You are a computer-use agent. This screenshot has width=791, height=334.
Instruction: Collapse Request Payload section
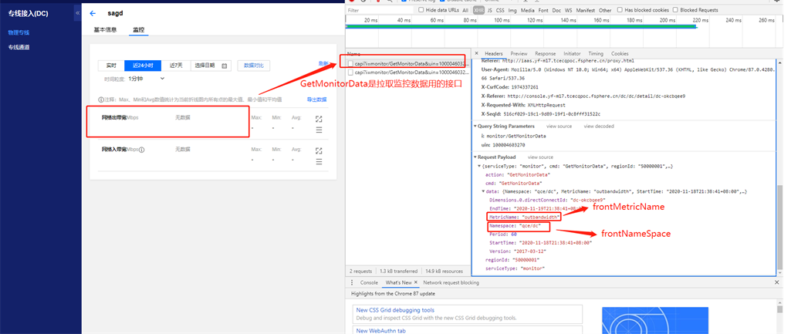[x=475, y=157]
